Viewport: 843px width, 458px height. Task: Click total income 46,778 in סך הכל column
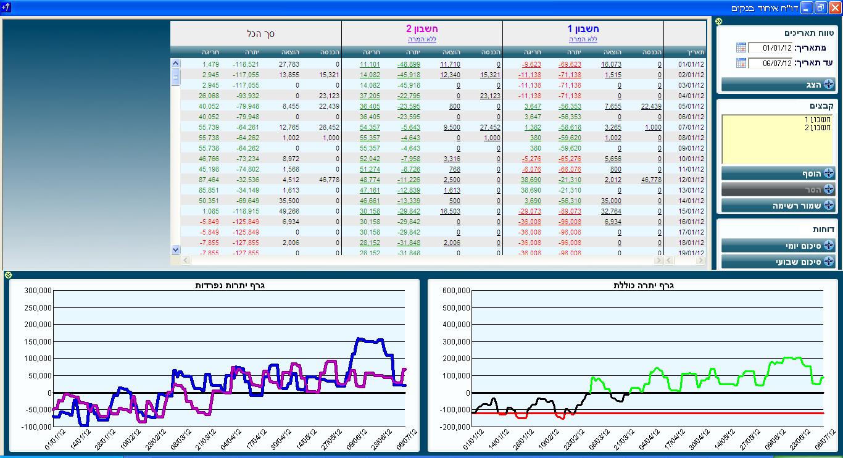tap(329, 180)
